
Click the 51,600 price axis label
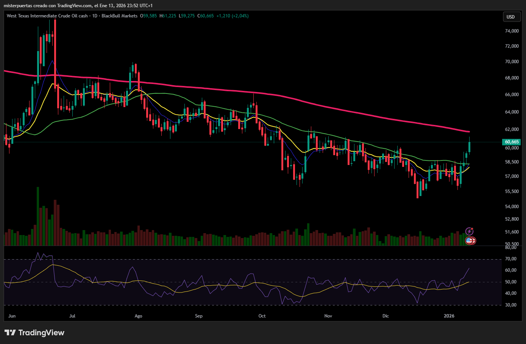coord(512,232)
